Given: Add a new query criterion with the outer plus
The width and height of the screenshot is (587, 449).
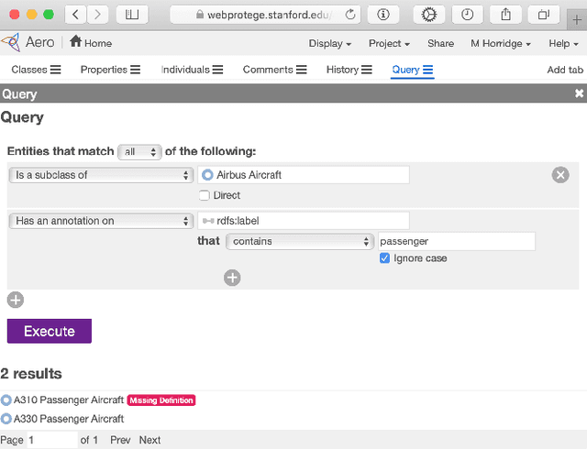Looking at the screenshot, I should click(x=16, y=300).
